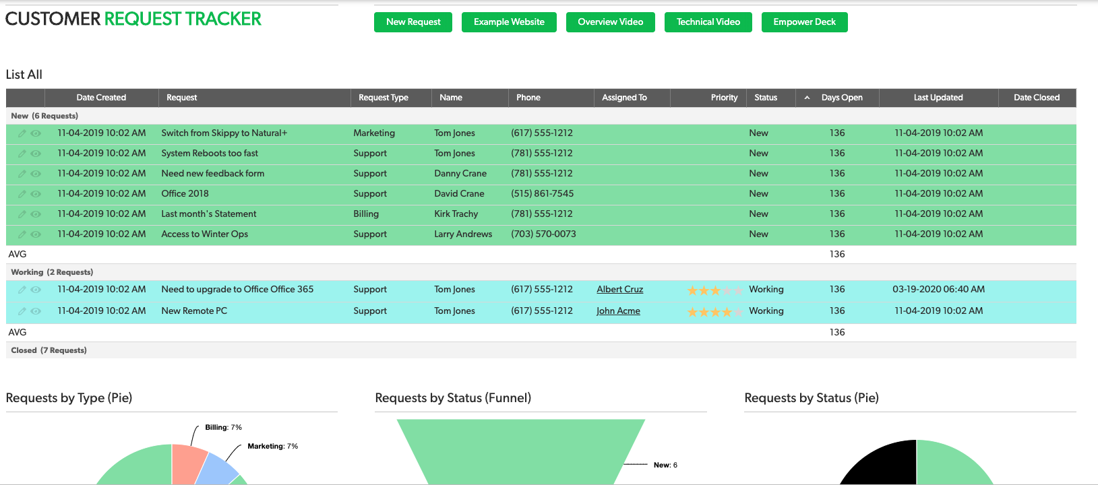Play the Overview Video
Screen dimensions: 1098x485
click(611, 22)
